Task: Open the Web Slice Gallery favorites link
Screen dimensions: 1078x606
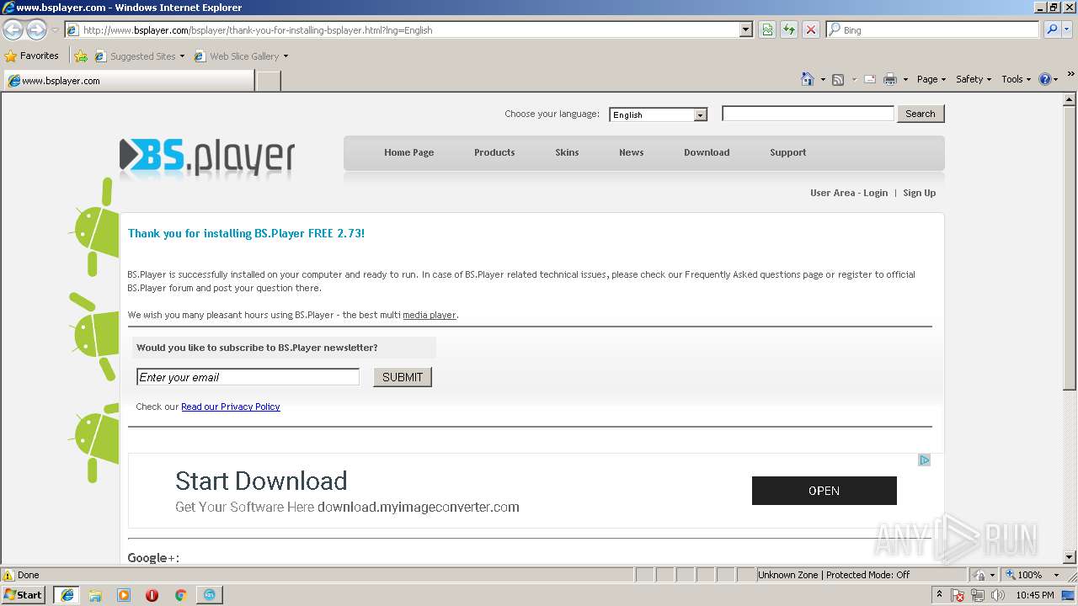Action: coord(241,56)
